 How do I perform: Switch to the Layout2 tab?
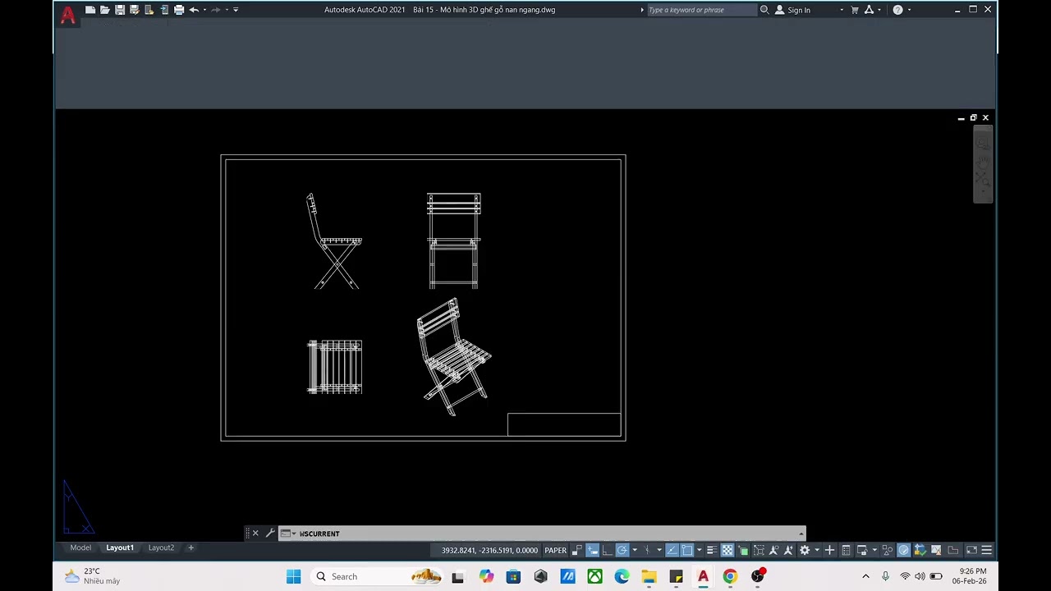pyautogui.click(x=161, y=547)
